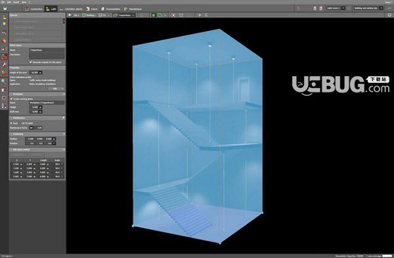Open the Building and outdoor plan dropdown
This screenshot has width=394, height=258.
pyautogui.click(x=368, y=9)
